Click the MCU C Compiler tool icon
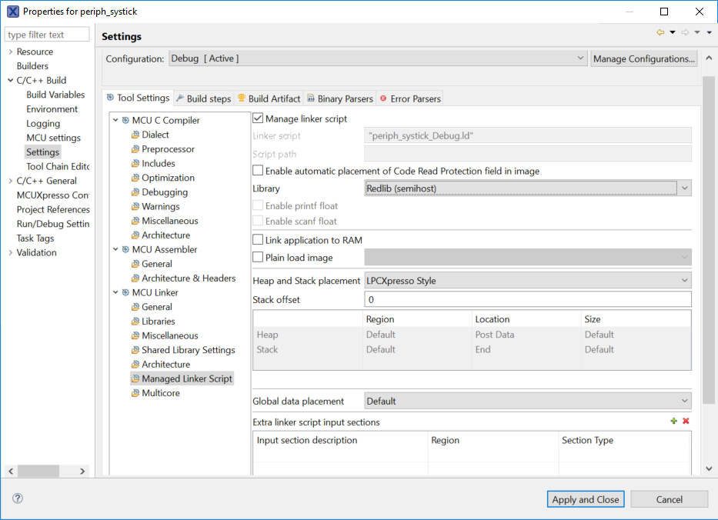 coord(125,120)
